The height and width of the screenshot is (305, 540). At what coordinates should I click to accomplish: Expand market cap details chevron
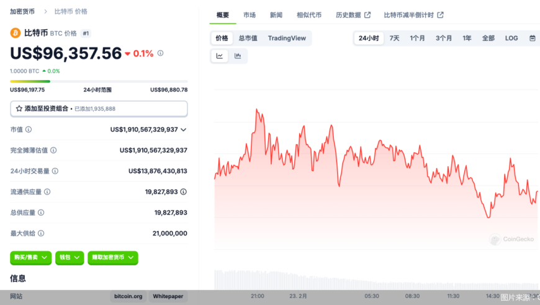tap(184, 130)
